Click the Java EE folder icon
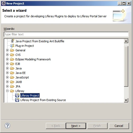The height and width of the screenshot is (133, 133). (12, 73)
